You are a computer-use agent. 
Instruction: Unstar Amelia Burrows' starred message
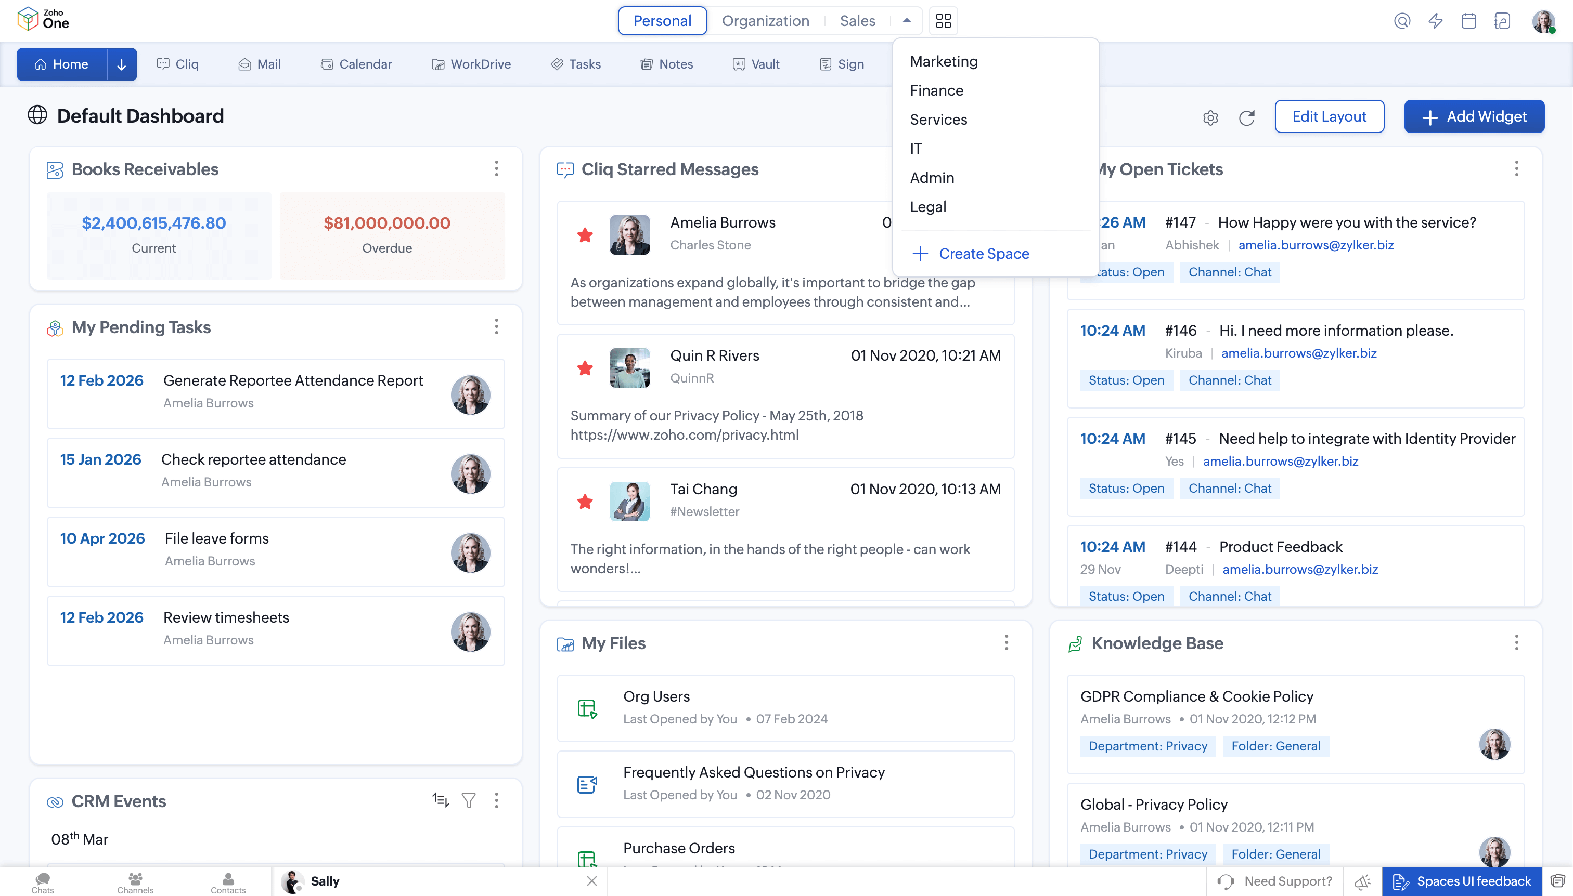pyautogui.click(x=585, y=234)
